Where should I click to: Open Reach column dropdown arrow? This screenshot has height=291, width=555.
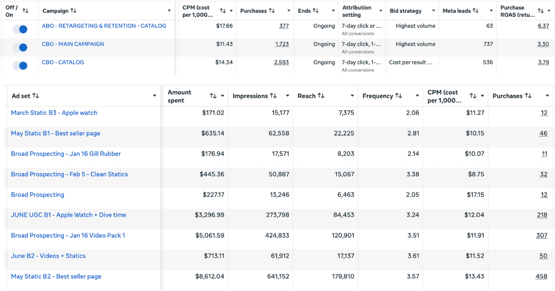click(352, 96)
